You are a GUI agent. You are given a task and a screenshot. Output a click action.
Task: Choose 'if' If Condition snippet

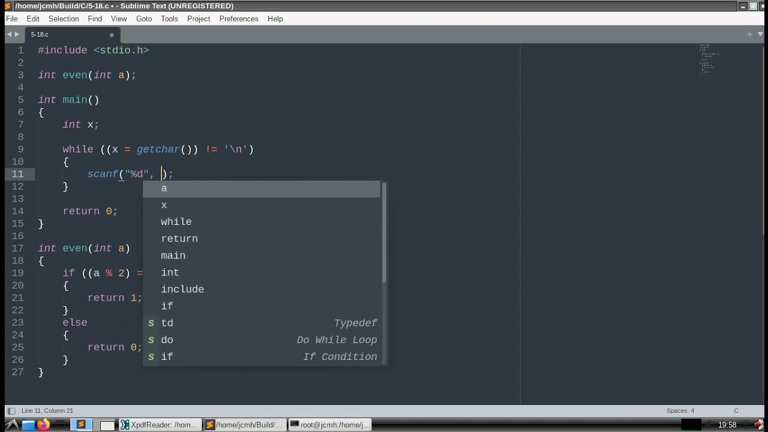[x=262, y=356]
